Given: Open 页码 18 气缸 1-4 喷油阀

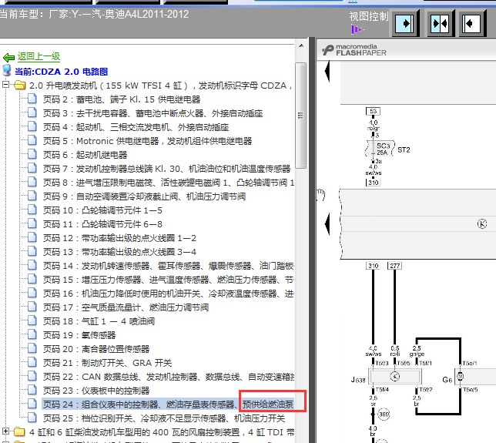Looking at the screenshot, I should tap(99, 321).
